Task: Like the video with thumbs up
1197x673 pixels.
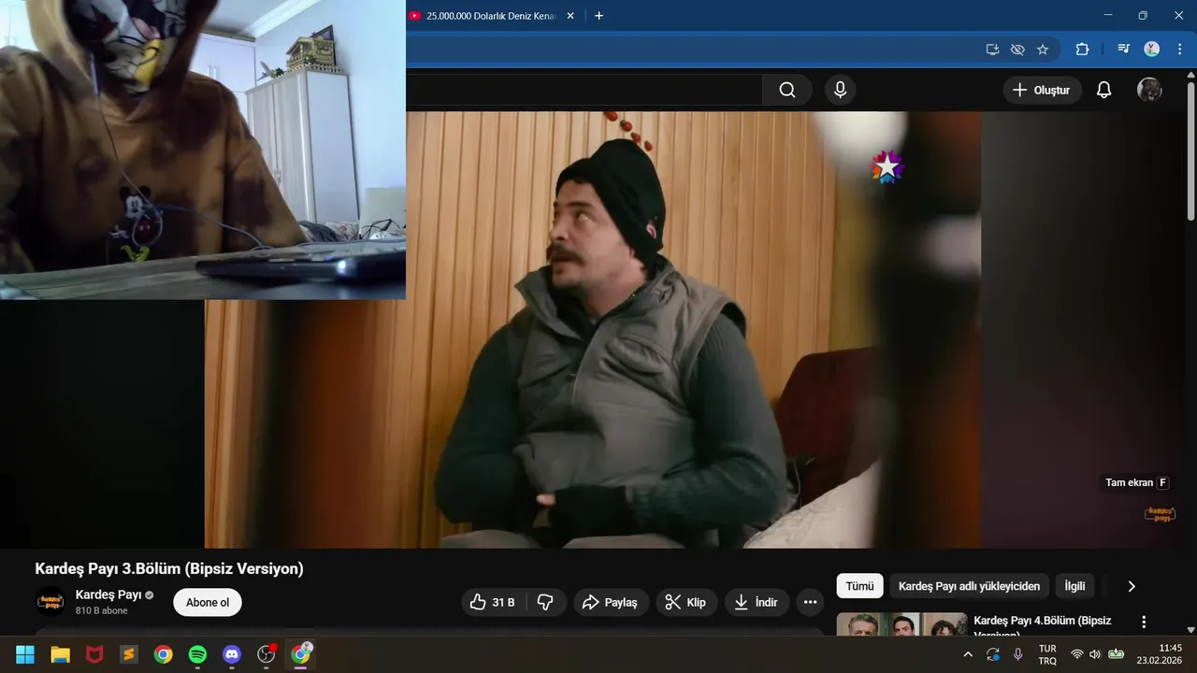Action: tap(494, 602)
